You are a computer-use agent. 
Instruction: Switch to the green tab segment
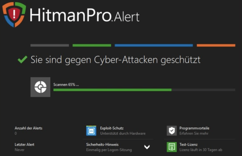pos(92,45)
